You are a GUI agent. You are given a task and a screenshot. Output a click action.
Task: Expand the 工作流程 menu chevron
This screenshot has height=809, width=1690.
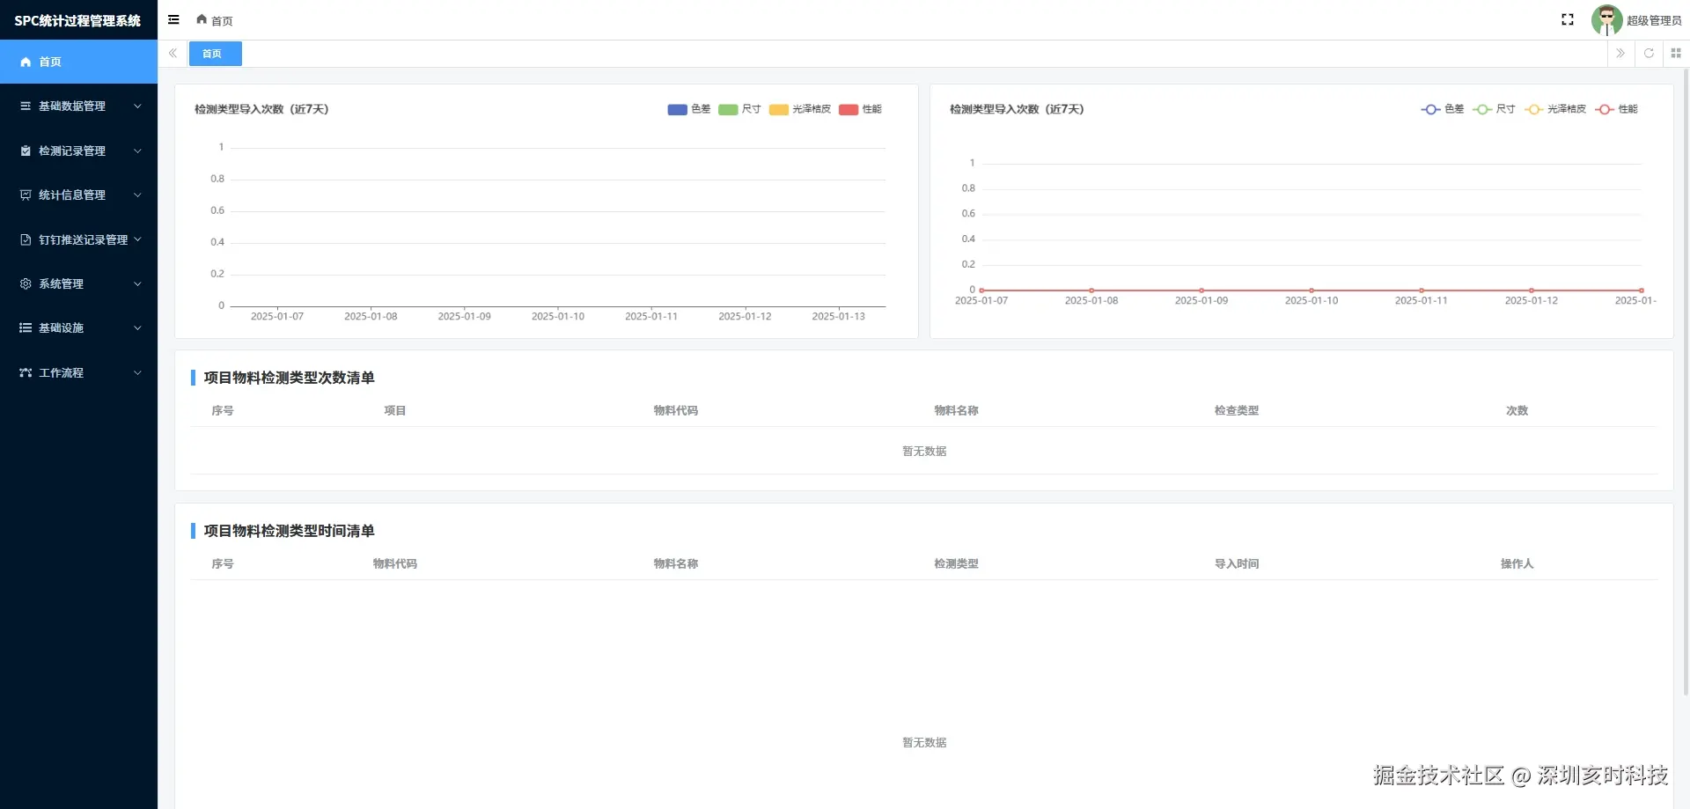point(137,373)
